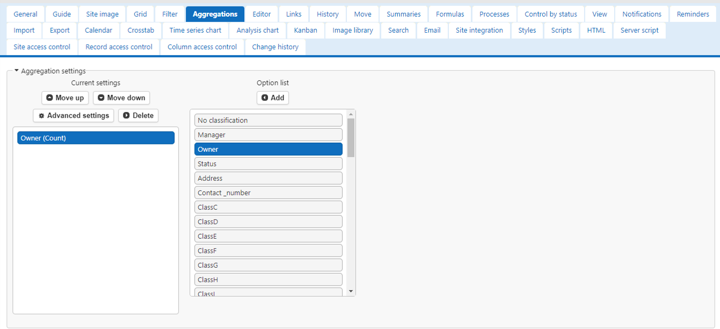Switch to the Grid tab
Image resolution: width=720 pixels, height=329 pixels.
tap(140, 14)
